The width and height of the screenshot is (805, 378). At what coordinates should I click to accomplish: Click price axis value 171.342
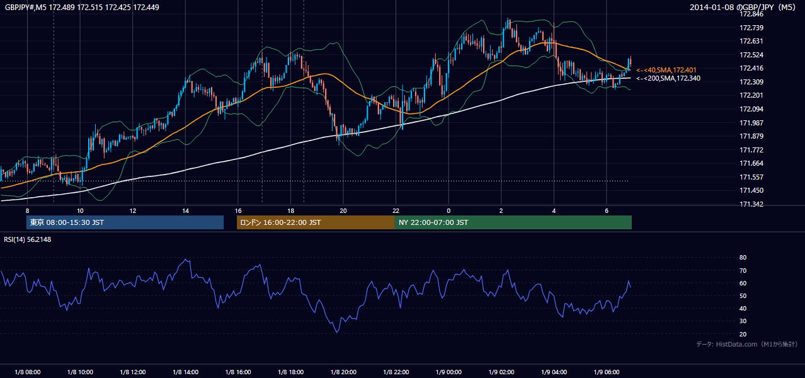(751, 204)
